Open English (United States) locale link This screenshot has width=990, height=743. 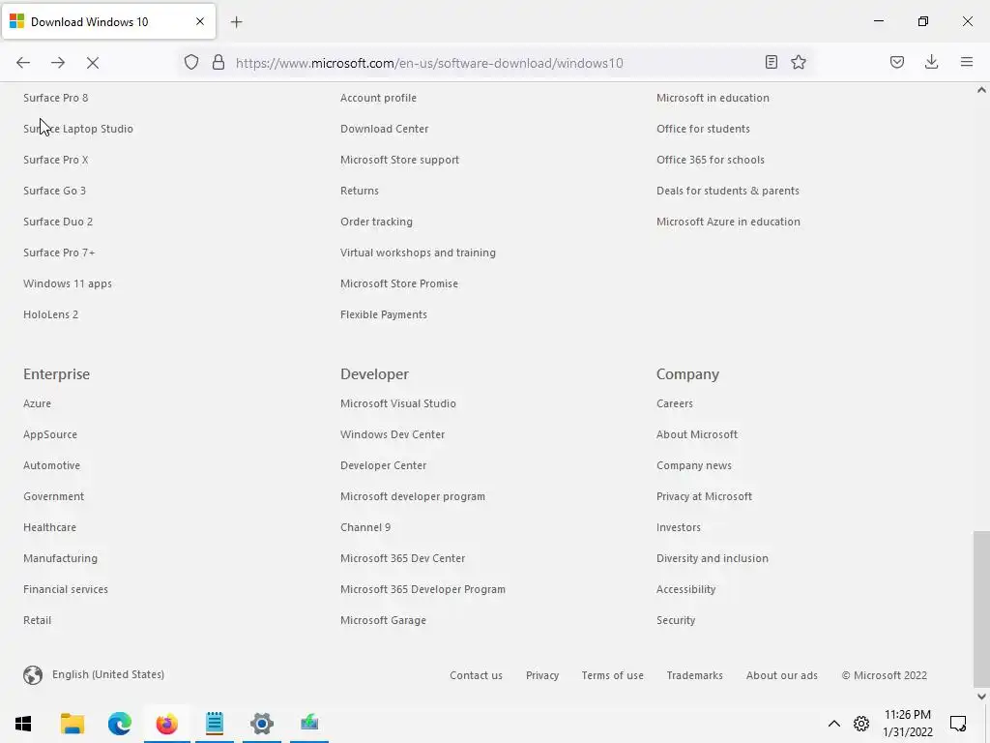(108, 674)
